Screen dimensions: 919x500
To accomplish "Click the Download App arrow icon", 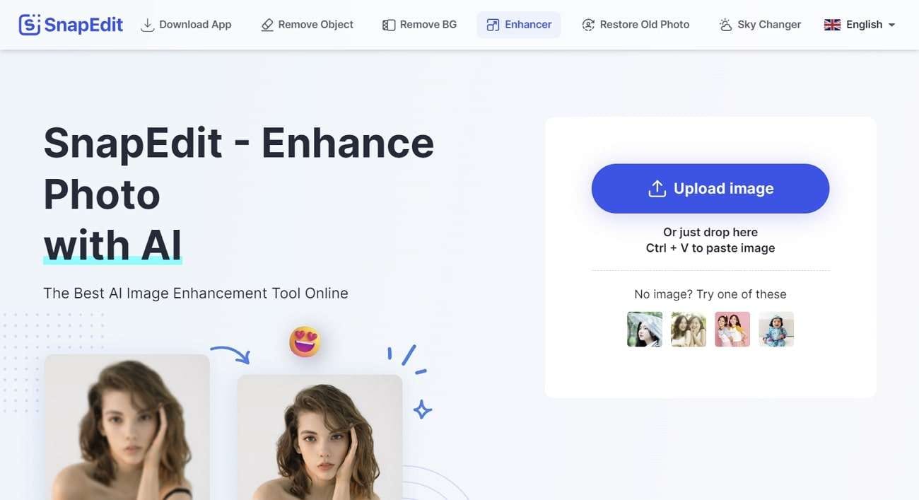I will 148,25.
